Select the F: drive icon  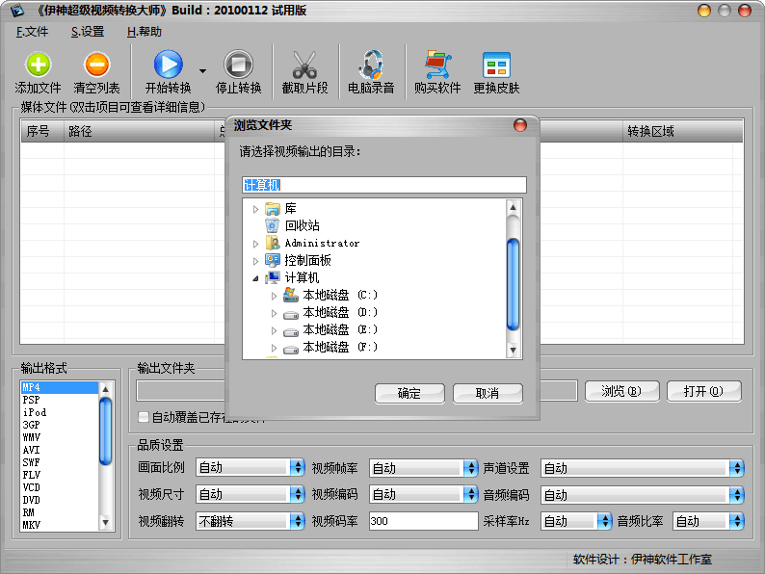(291, 350)
